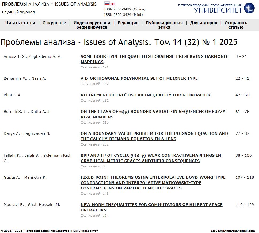Click the 'Проблемы анализа ○ Issues of Analysis' journal title
The width and height of the screenshot is (259, 233).
coord(49,4)
